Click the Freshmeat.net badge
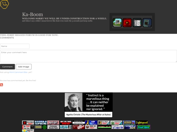The width and height of the screenshot is (177, 132). (x=130, y=127)
